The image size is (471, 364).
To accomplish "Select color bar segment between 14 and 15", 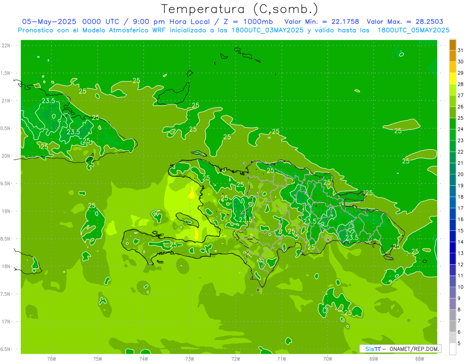I will (453, 236).
